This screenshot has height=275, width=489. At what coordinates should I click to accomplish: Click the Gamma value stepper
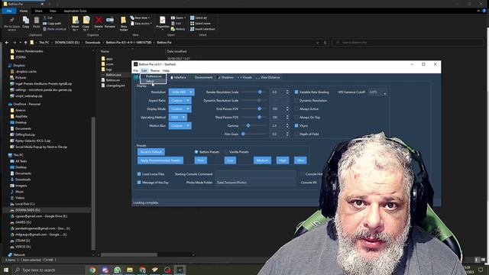[x=287, y=125]
